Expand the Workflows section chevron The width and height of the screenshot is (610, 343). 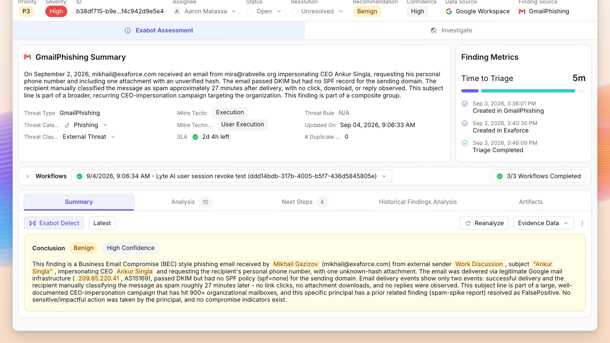tap(27, 176)
